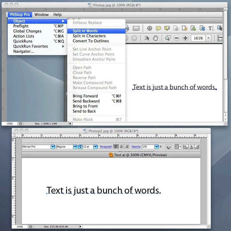The image size is (231, 231).
Task: Set align center paragraph button
Action: (121, 147)
